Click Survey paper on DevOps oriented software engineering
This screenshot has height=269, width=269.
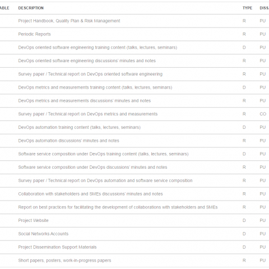click(90, 74)
